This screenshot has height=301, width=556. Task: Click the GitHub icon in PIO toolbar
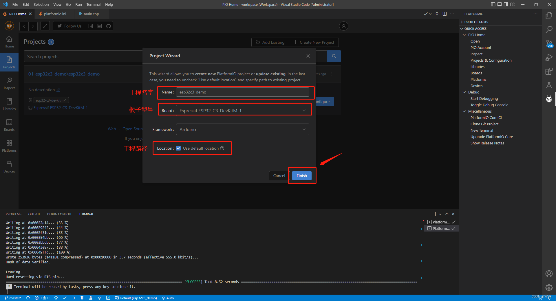109,26
